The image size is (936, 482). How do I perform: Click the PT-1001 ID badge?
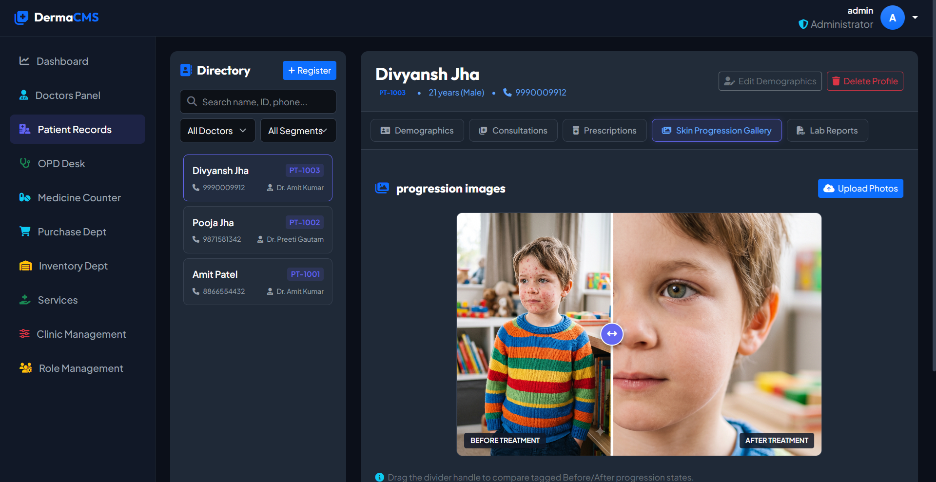click(x=305, y=274)
